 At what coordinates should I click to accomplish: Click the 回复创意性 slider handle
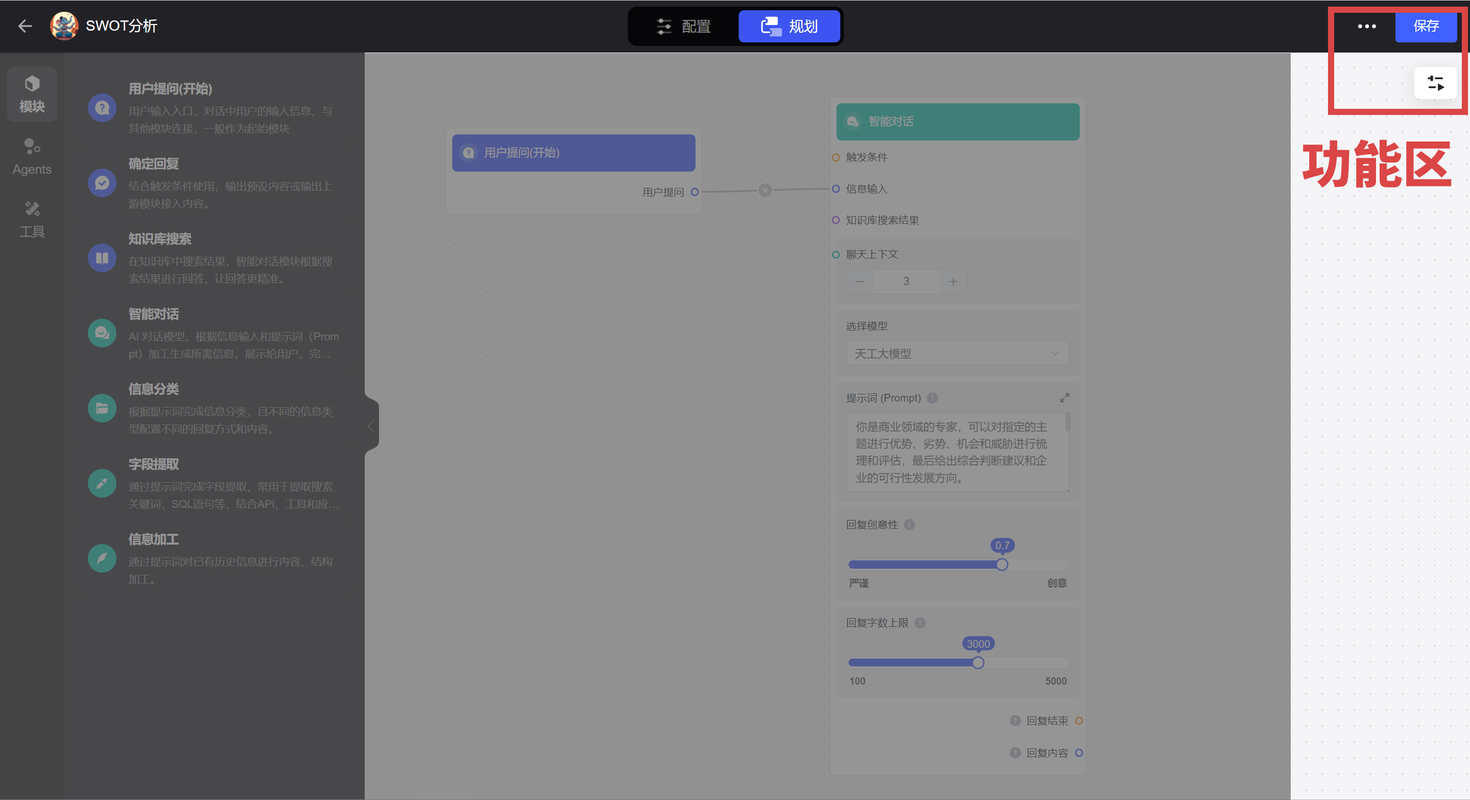(1002, 564)
